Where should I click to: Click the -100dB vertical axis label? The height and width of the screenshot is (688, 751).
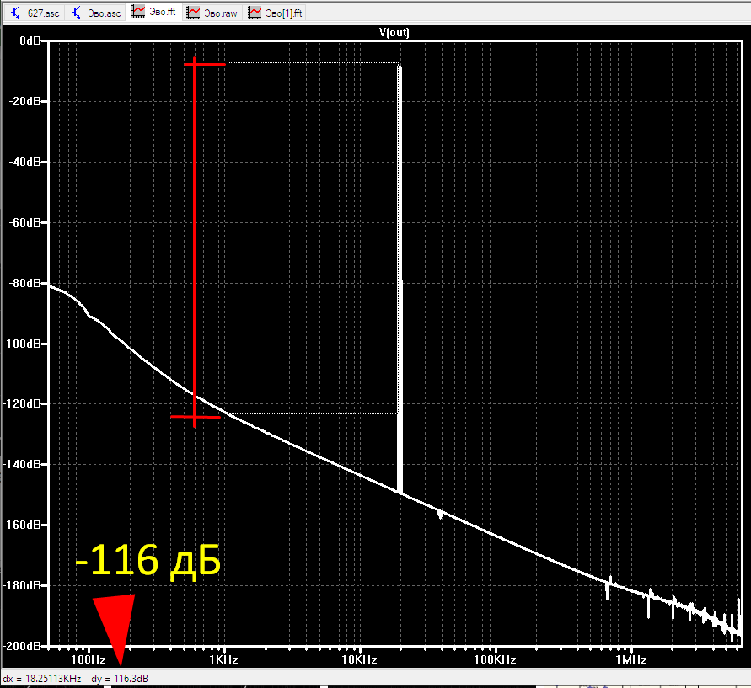pos(22,344)
